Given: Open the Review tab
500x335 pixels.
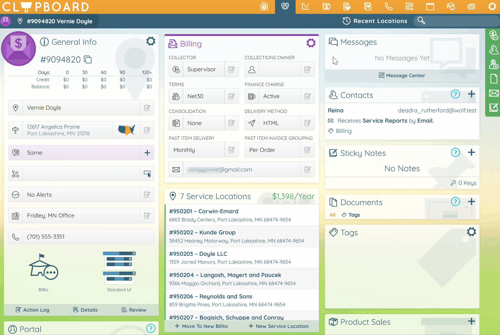Looking at the screenshot, I should pyautogui.click(x=134, y=310).
